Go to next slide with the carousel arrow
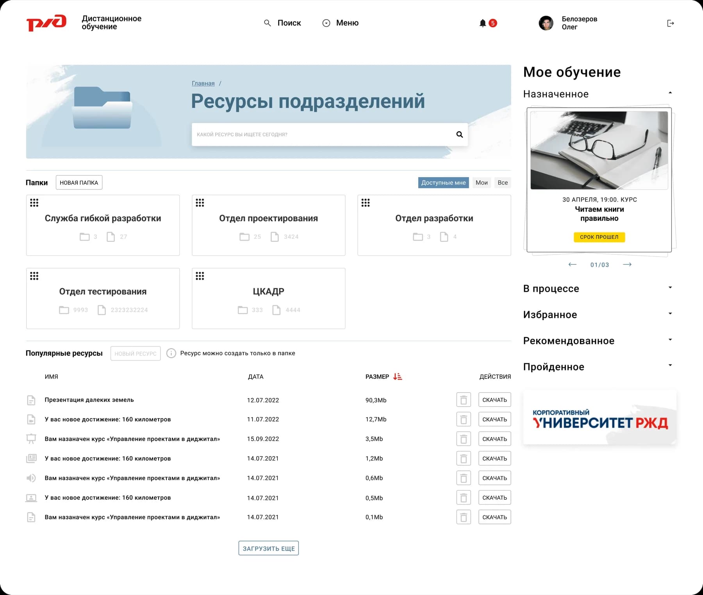This screenshot has height=595, width=703. tap(628, 264)
